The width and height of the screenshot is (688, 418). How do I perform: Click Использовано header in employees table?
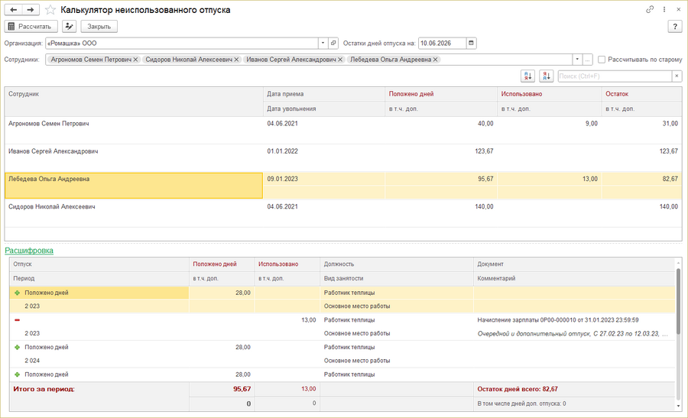[550, 94]
